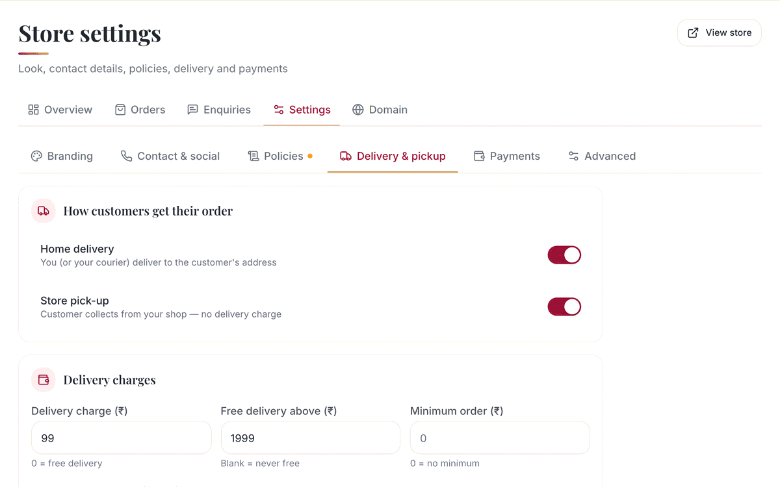The width and height of the screenshot is (780, 487).
Task: Switch to Contact & social sub-tab
Action: coord(170,156)
